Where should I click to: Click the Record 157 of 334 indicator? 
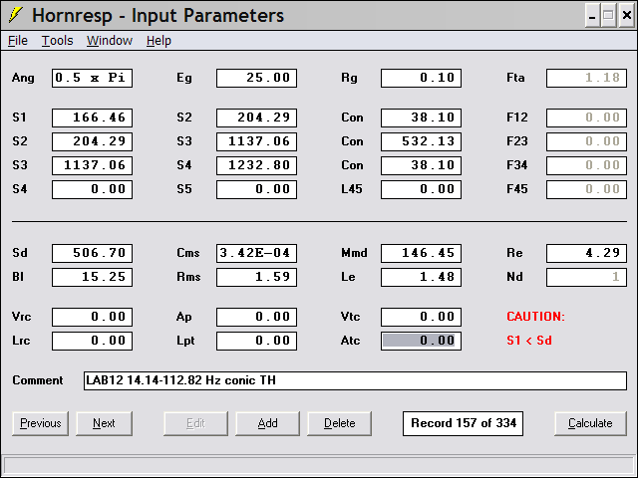tap(463, 423)
